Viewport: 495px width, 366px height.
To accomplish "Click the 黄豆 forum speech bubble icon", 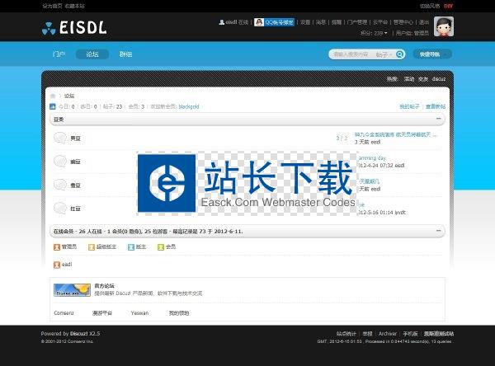I will point(60,138).
